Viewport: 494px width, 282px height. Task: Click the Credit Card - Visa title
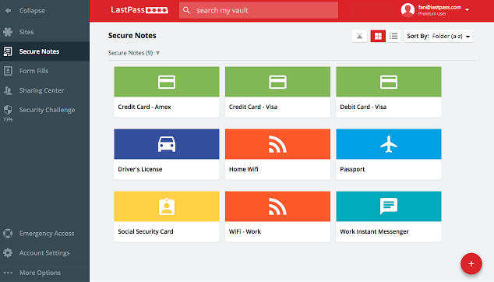click(253, 107)
